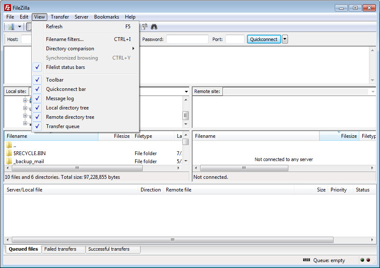Click 'Not connected to any server' text
This screenshot has height=268, width=380.
coord(284,159)
